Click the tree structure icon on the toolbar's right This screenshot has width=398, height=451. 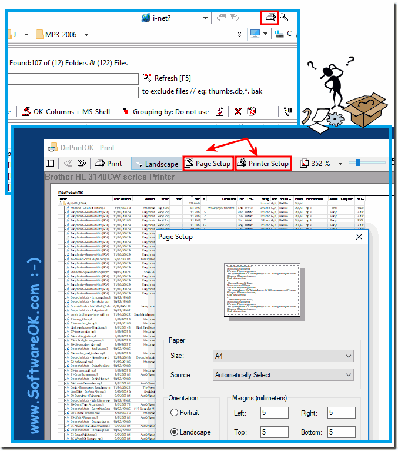(287, 112)
